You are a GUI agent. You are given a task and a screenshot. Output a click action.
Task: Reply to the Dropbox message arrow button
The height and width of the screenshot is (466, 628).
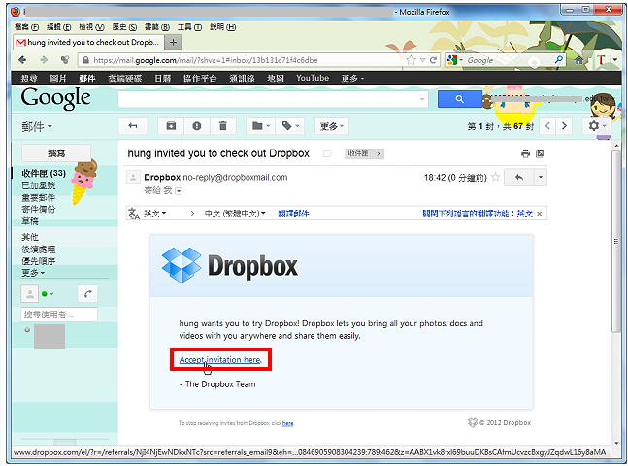coord(518,177)
